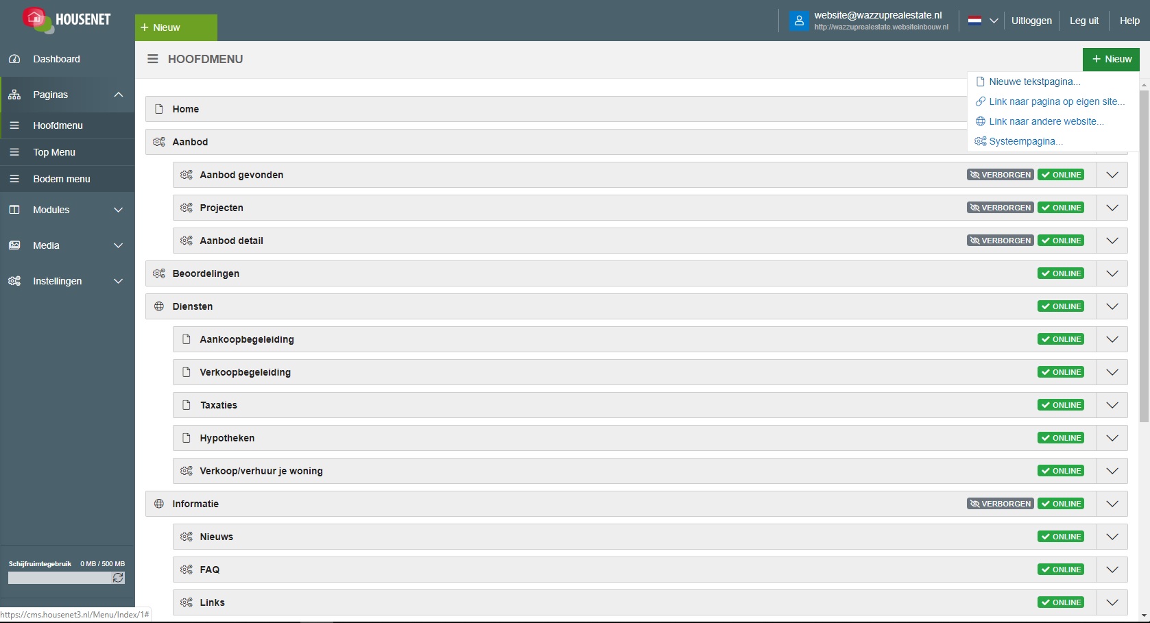
Task: Open the Help link
Action: pos(1129,21)
